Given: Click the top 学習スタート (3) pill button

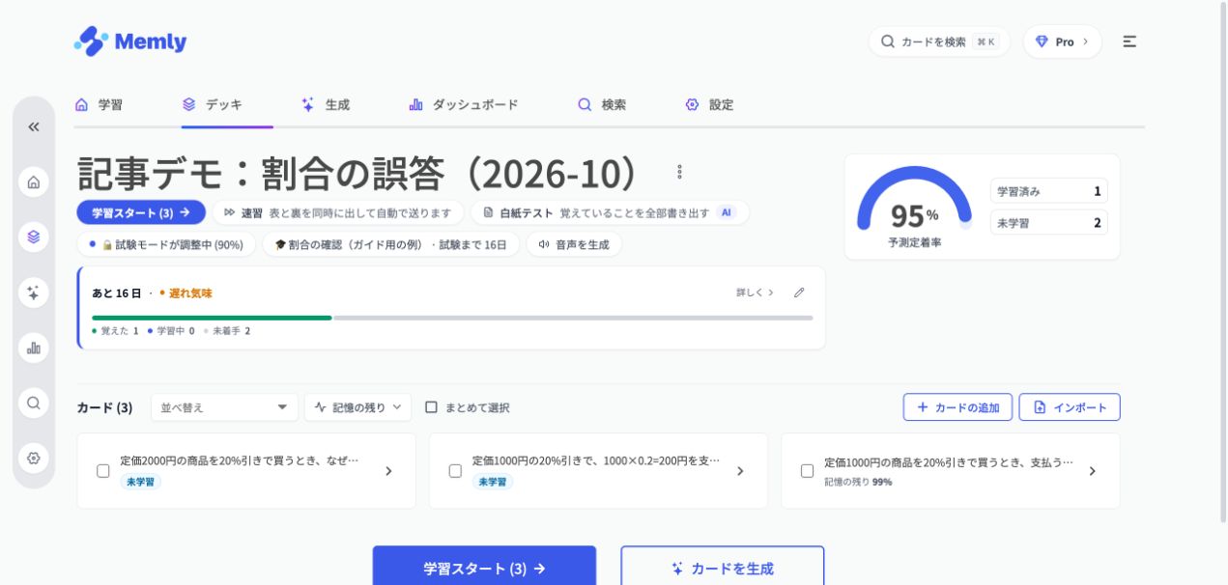Looking at the screenshot, I should coord(141,212).
